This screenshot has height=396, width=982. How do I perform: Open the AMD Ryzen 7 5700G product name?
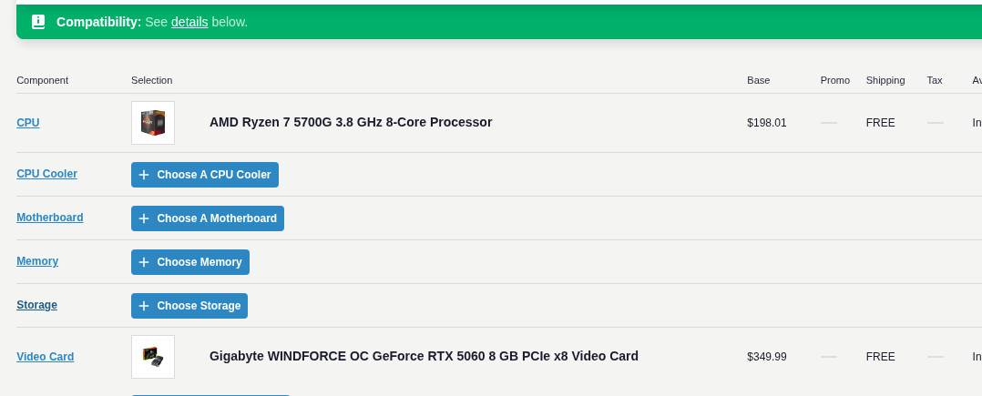(x=351, y=122)
